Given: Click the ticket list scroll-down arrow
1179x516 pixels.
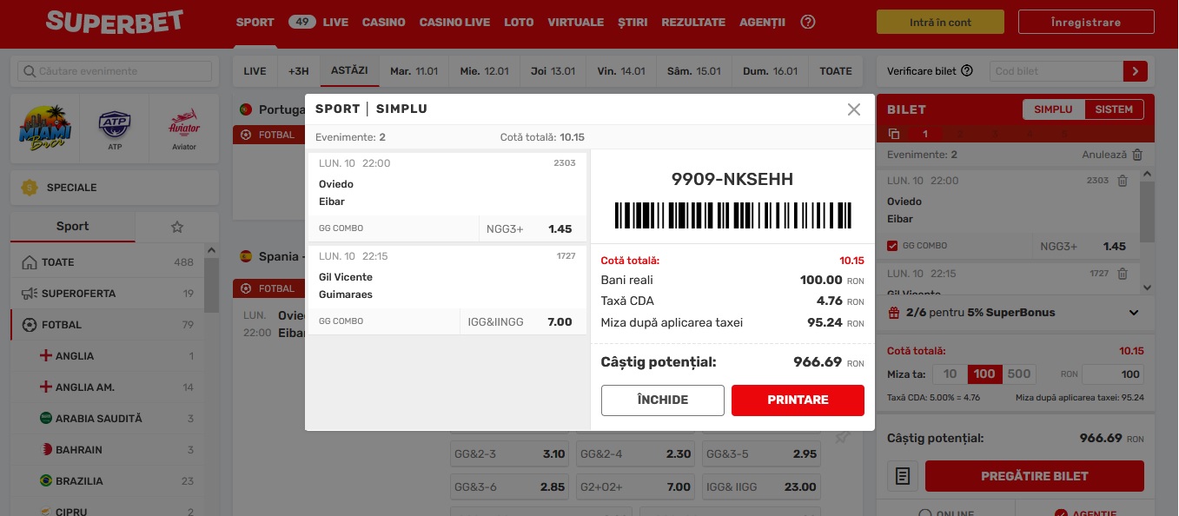Looking at the screenshot, I should pyautogui.click(x=1147, y=288).
